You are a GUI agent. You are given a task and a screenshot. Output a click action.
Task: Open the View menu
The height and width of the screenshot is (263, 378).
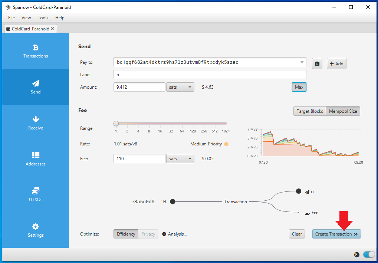point(26,17)
